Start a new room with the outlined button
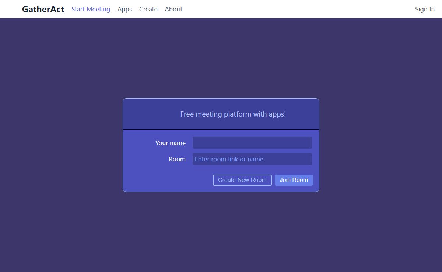Image resolution: width=442 pixels, height=272 pixels. [x=242, y=180]
